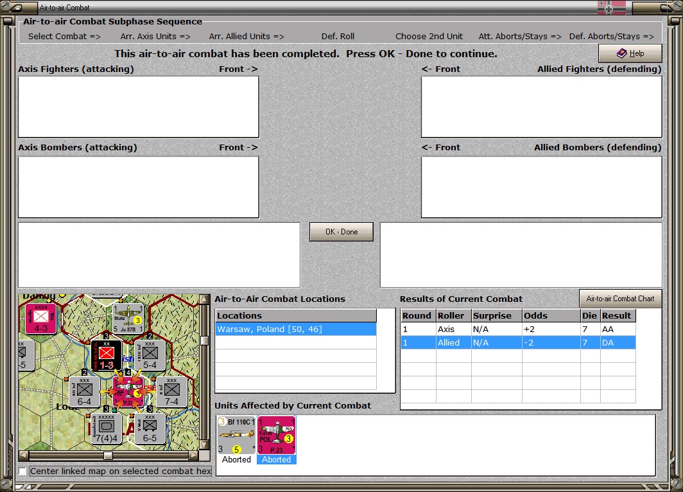The image size is (683, 492).
Task: Click the Polish 4-3 pink counter
Action: tap(40, 318)
